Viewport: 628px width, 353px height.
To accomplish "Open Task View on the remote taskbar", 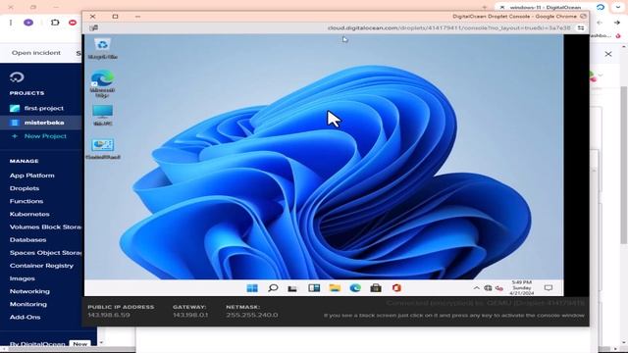I will point(292,288).
